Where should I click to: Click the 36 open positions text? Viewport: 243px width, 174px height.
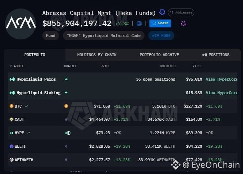click(155, 79)
